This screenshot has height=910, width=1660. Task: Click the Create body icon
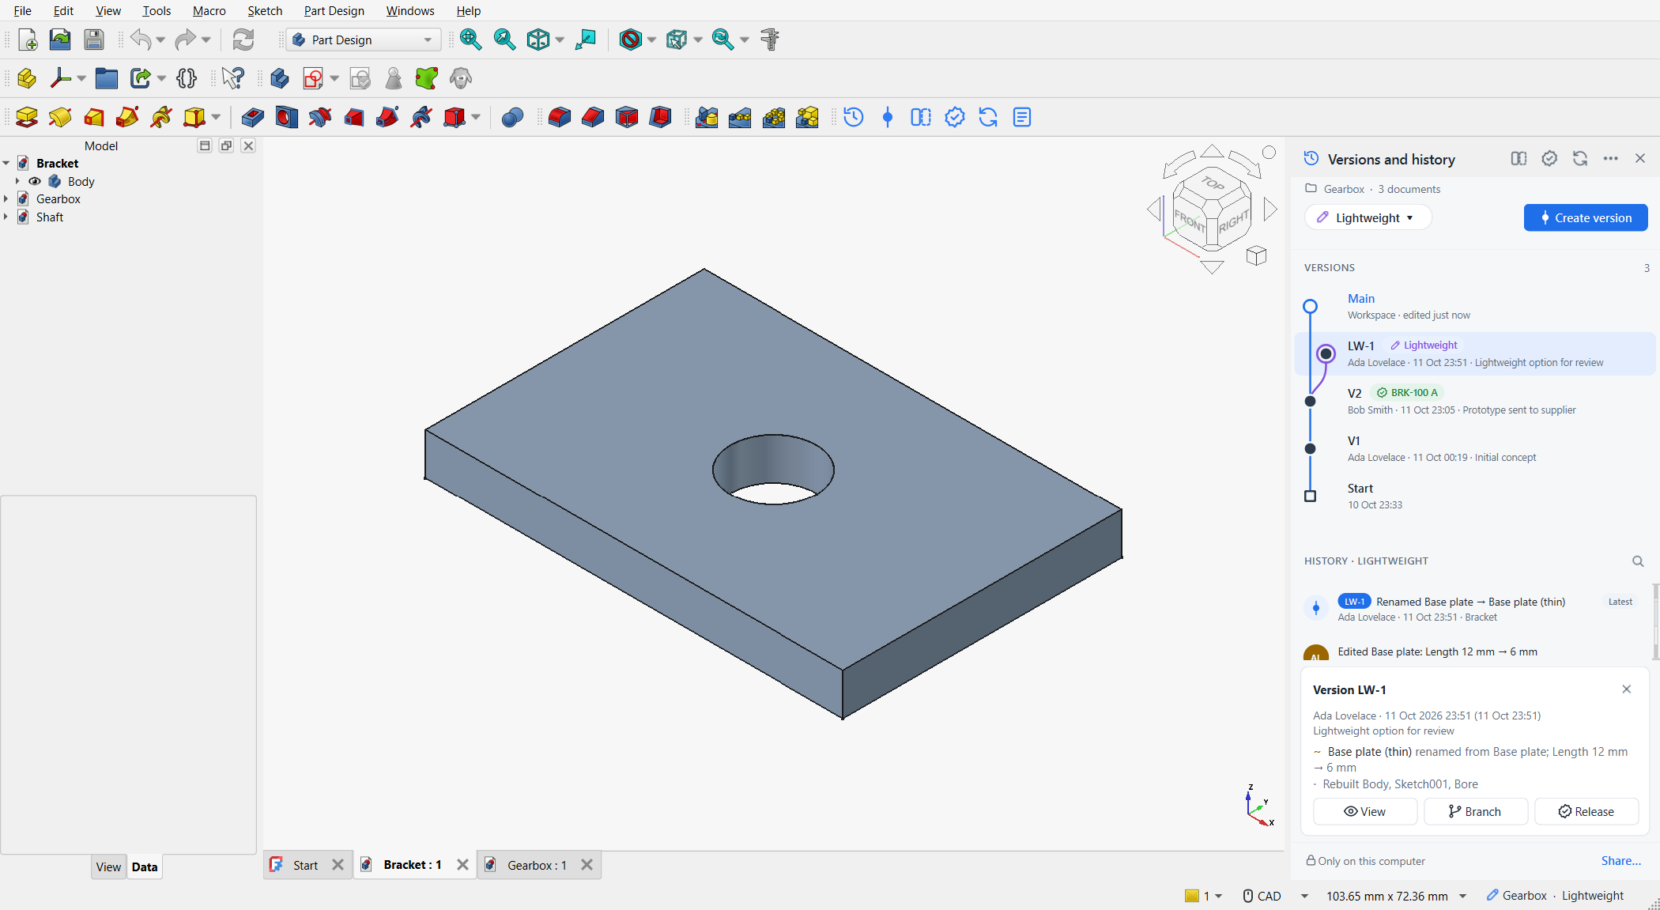(279, 78)
